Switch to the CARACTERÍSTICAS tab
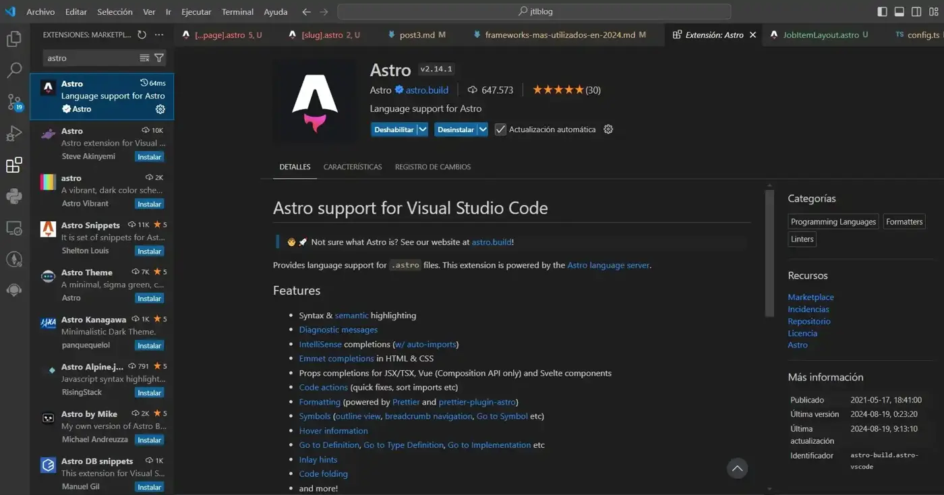This screenshot has height=495, width=944. point(353,167)
